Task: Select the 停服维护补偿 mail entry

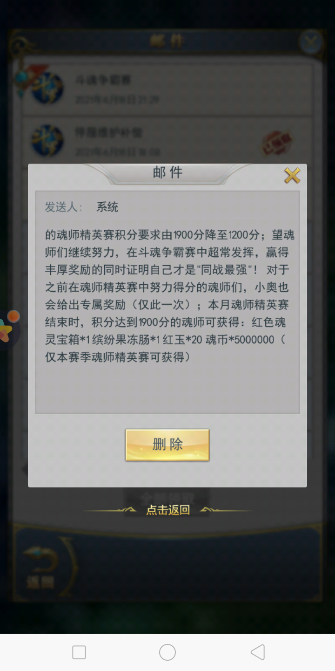Action: click(x=167, y=142)
